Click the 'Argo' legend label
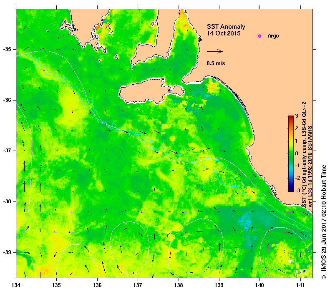 273,36
